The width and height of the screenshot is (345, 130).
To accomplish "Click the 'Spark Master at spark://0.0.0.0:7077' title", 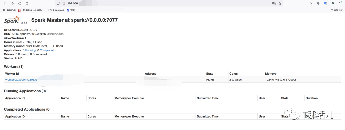I will point(74,20).
